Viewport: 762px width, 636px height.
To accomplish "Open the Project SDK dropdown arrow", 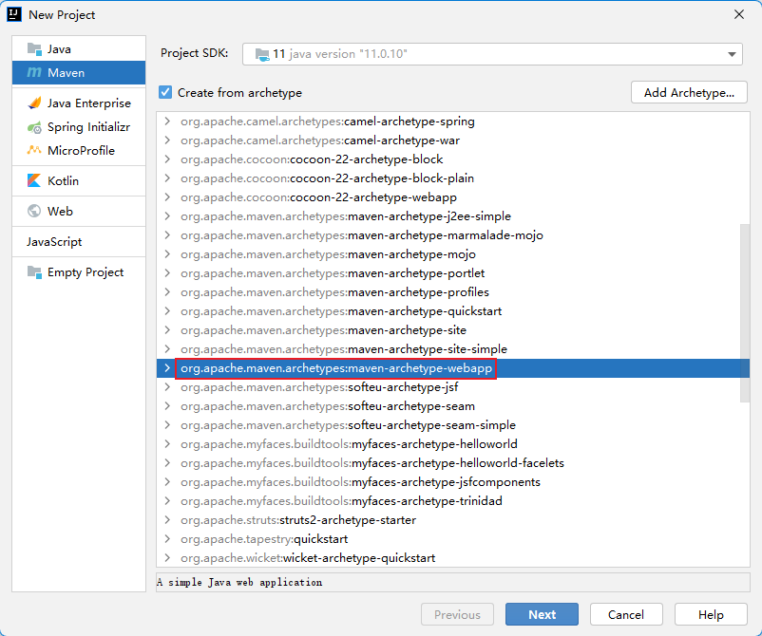I will [732, 54].
